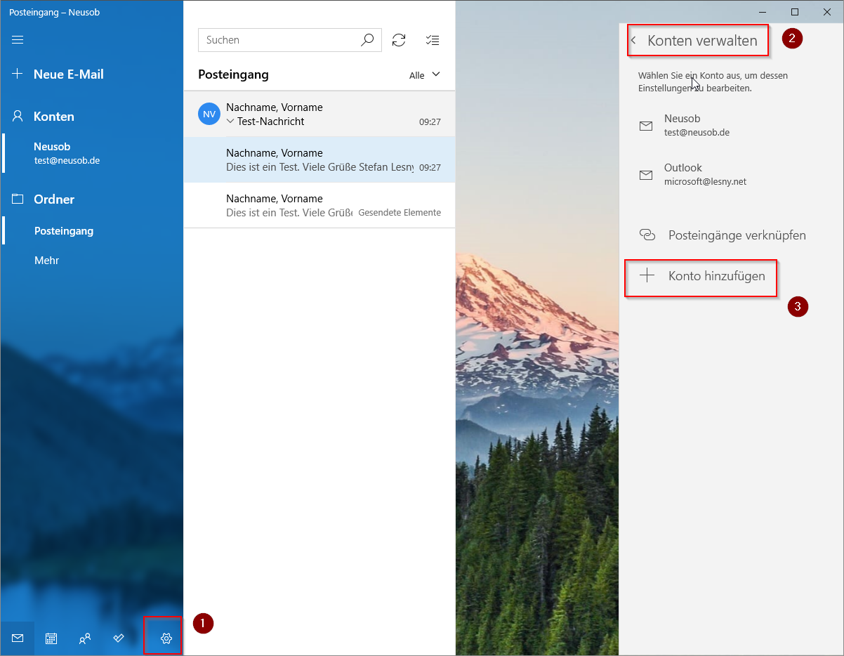Open the People contacts icon
Viewport: 844px width, 656px height.
click(x=85, y=638)
